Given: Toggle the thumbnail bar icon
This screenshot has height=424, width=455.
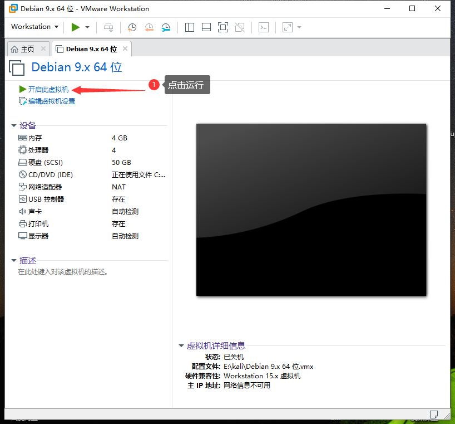Looking at the screenshot, I should (206, 27).
